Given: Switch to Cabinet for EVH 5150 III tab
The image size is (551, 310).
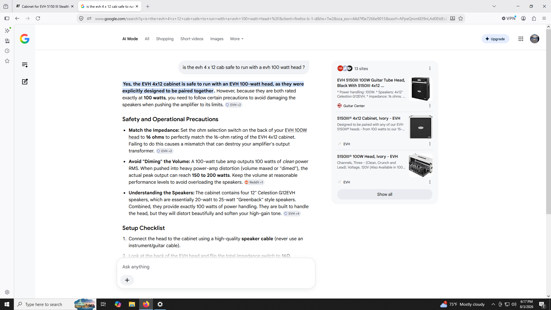Looking at the screenshot, I should click(45, 6).
